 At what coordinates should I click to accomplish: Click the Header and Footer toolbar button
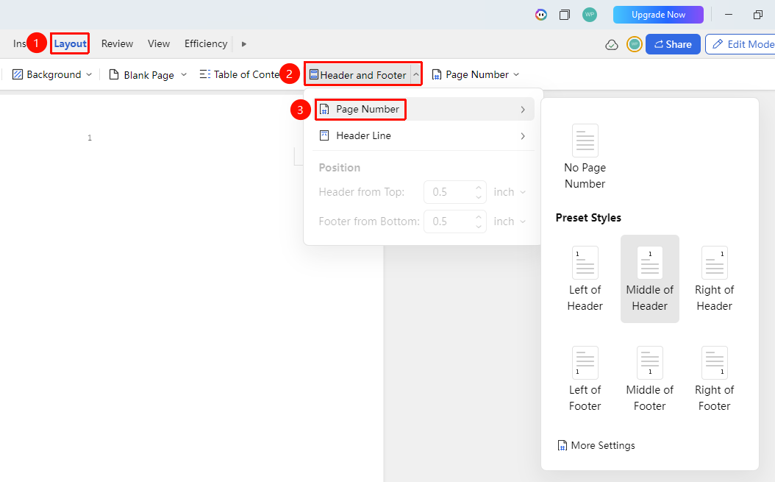[x=358, y=75]
